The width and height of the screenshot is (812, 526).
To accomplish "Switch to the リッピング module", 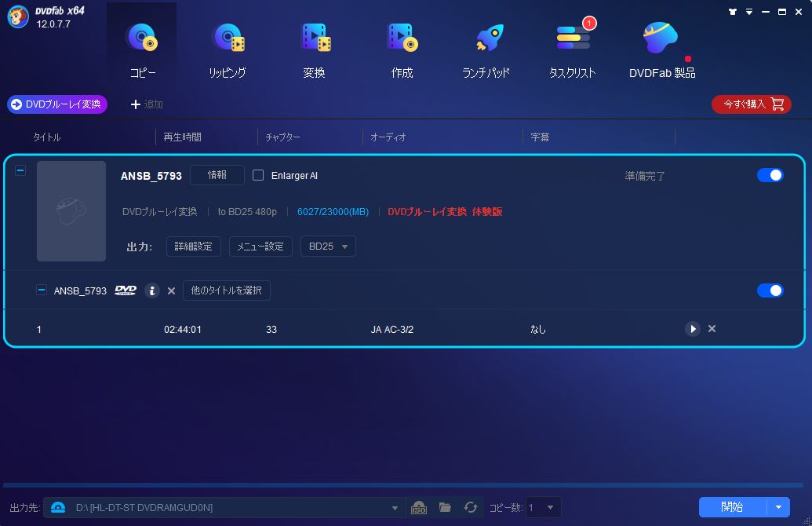I will (228, 51).
